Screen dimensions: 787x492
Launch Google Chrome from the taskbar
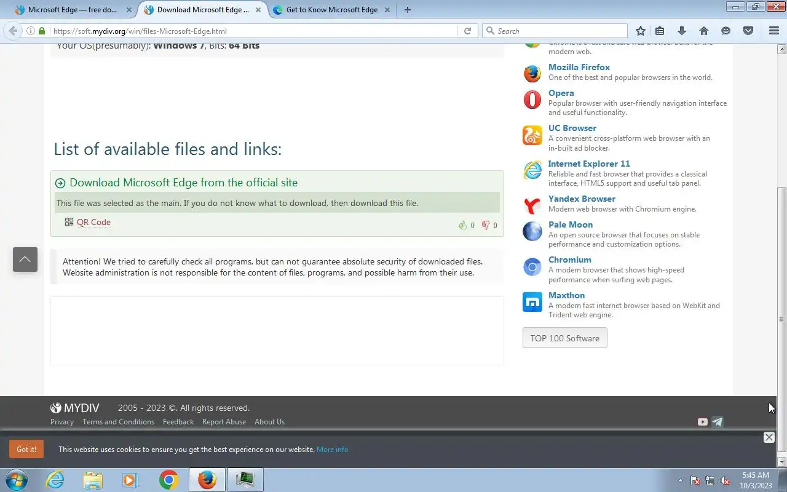[x=169, y=480]
